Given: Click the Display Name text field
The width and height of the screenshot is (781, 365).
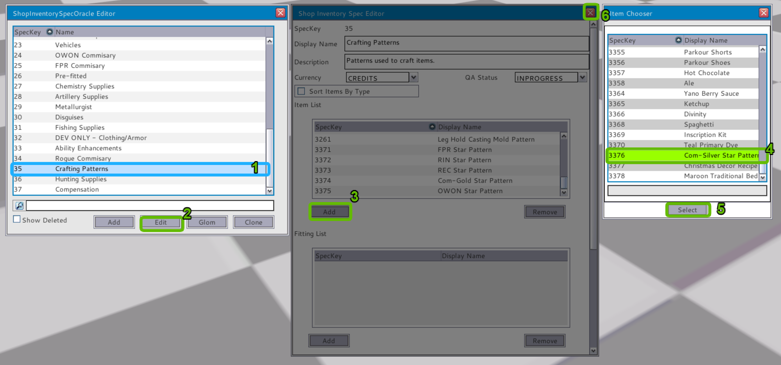Looking at the screenshot, I should click(466, 43).
